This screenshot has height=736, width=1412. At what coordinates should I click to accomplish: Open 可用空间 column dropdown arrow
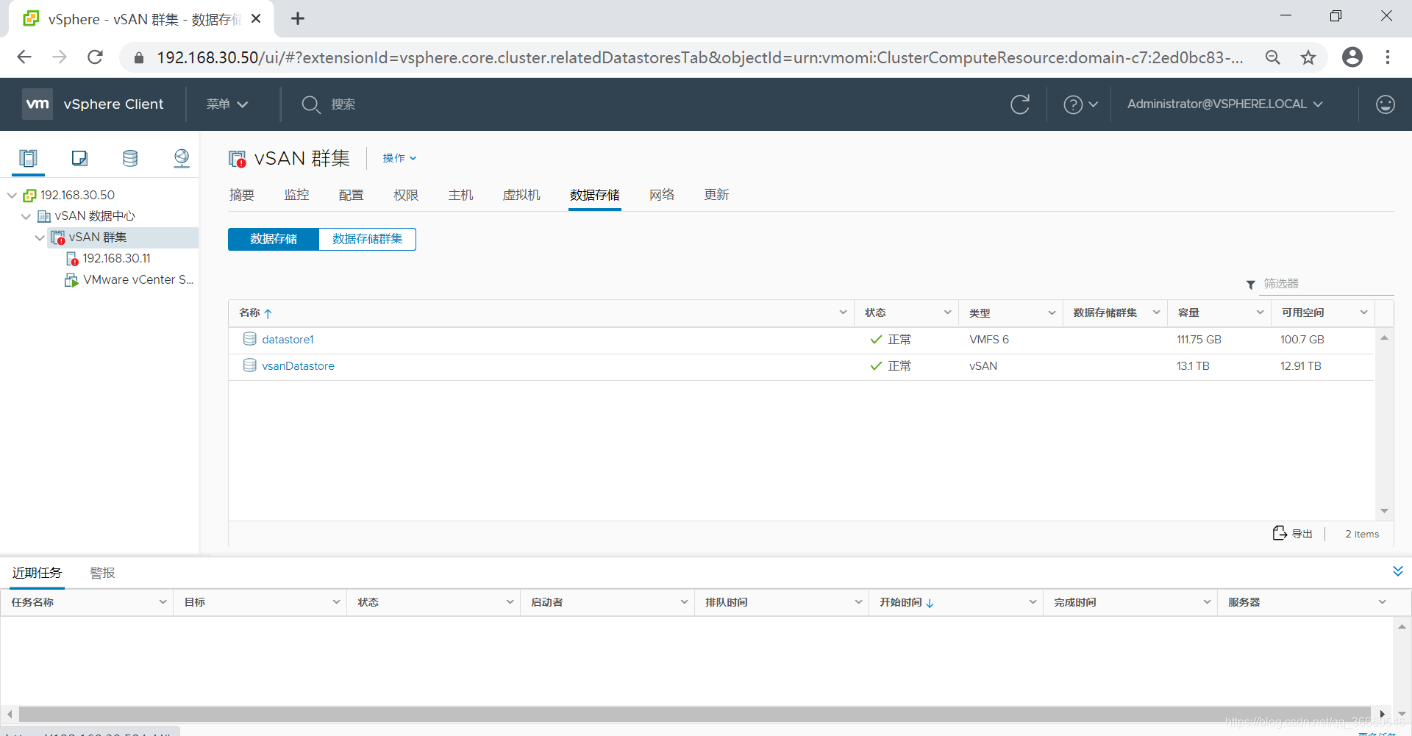tap(1363, 312)
